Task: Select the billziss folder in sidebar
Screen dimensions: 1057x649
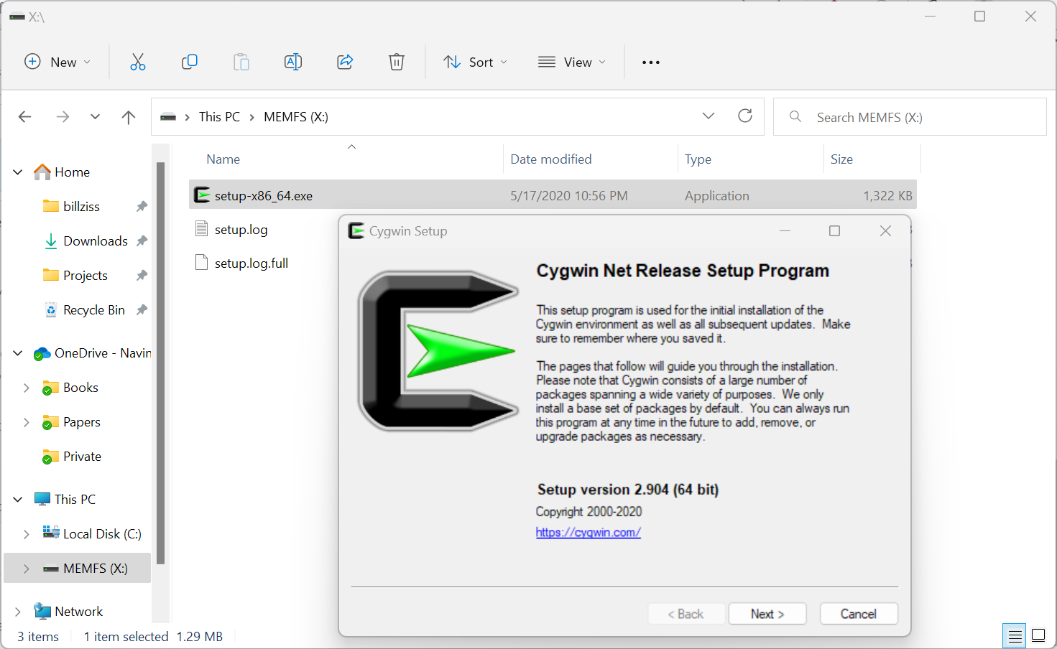Action: (81, 207)
